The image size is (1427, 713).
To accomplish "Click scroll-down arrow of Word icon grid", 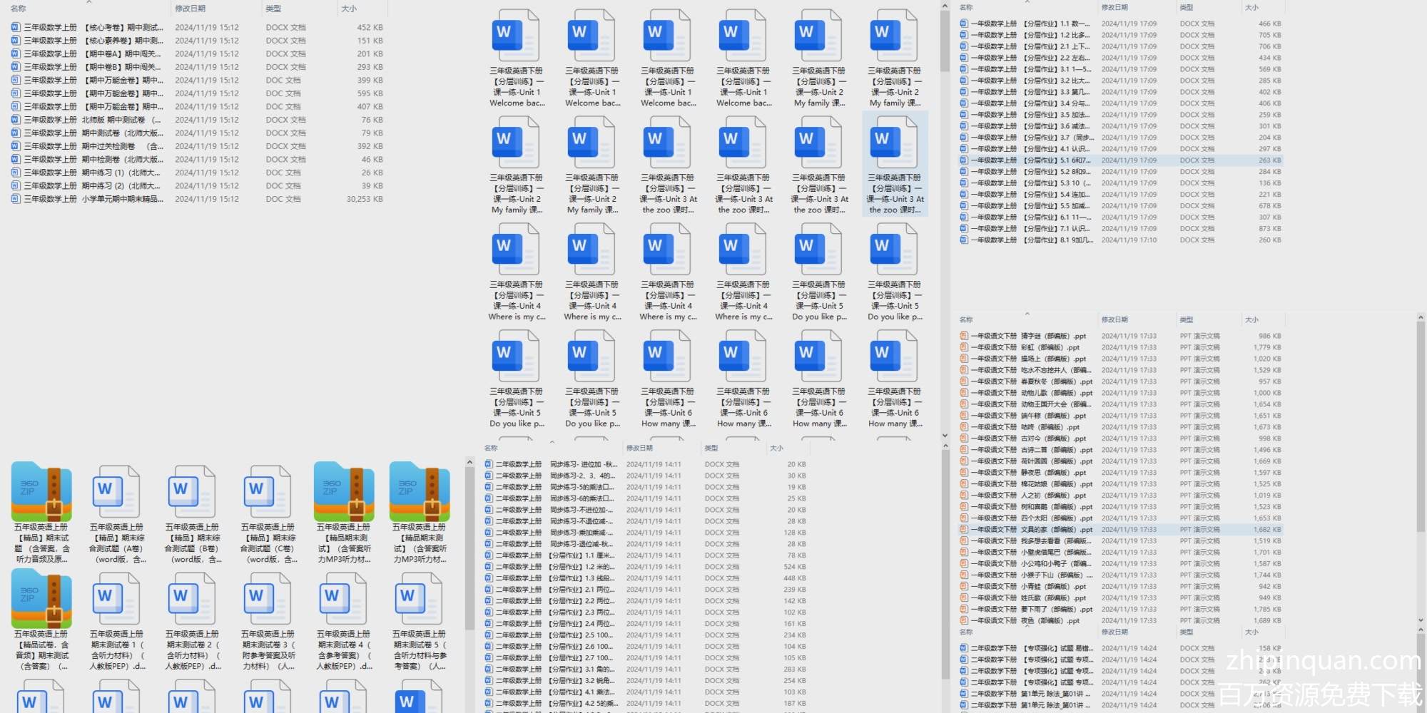I will tap(945, 436).
